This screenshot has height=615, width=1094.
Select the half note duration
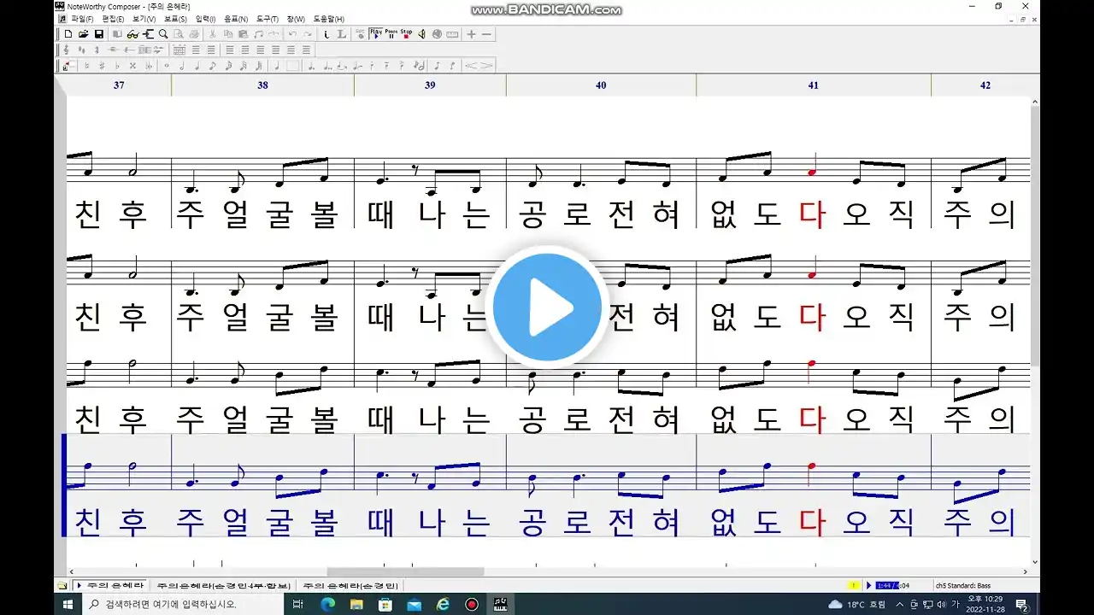(x=182, y=66)
